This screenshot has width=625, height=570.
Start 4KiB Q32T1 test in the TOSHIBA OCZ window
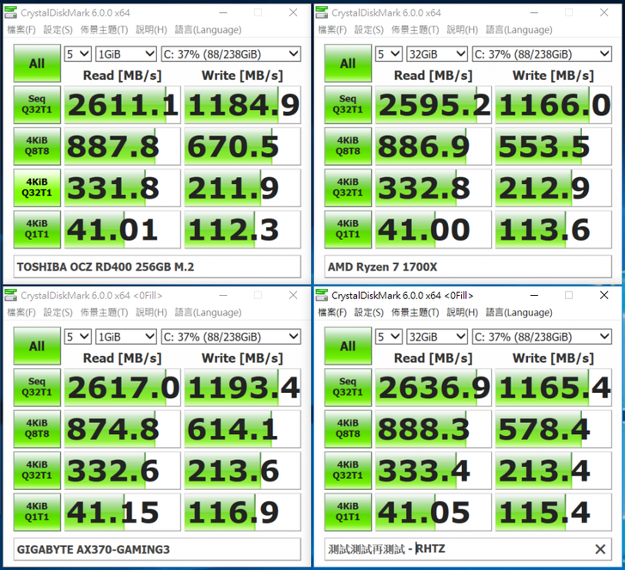point(37,187)
